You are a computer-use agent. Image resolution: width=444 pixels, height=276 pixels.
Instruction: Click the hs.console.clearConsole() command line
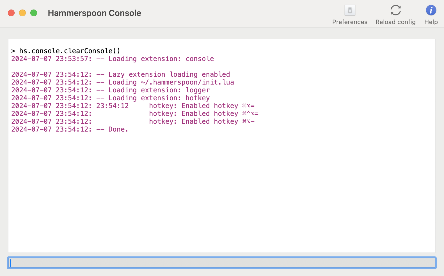[x=66, y=51]
